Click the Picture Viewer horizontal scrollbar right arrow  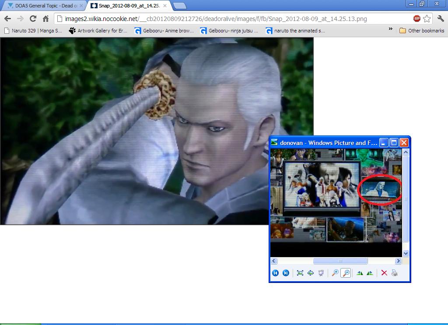(398, 261)
